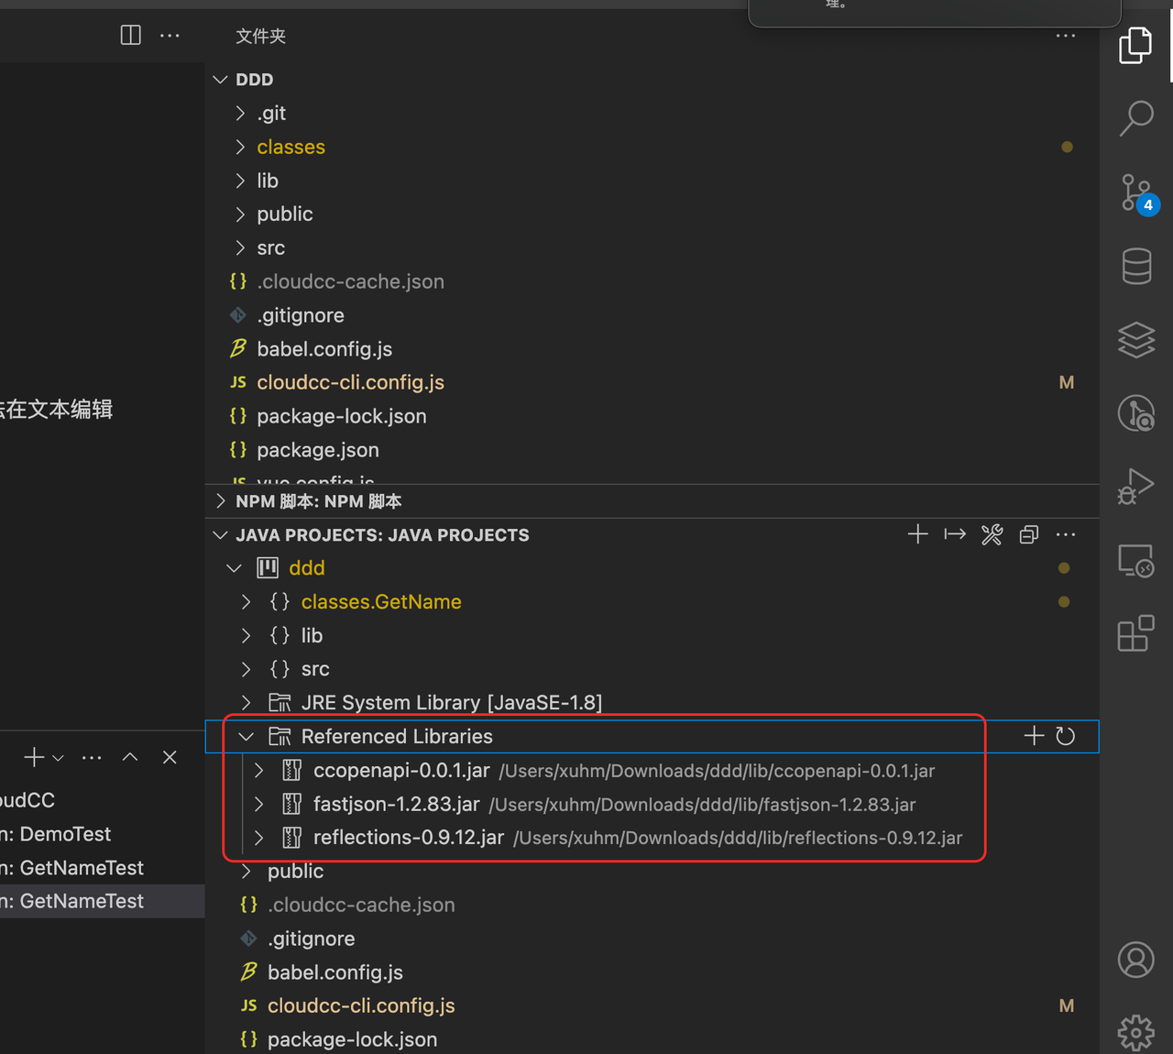Add a jar to Referenced Libraries
The height and width of the screenshot is (1054, 1173).
tap(1034, 736)
